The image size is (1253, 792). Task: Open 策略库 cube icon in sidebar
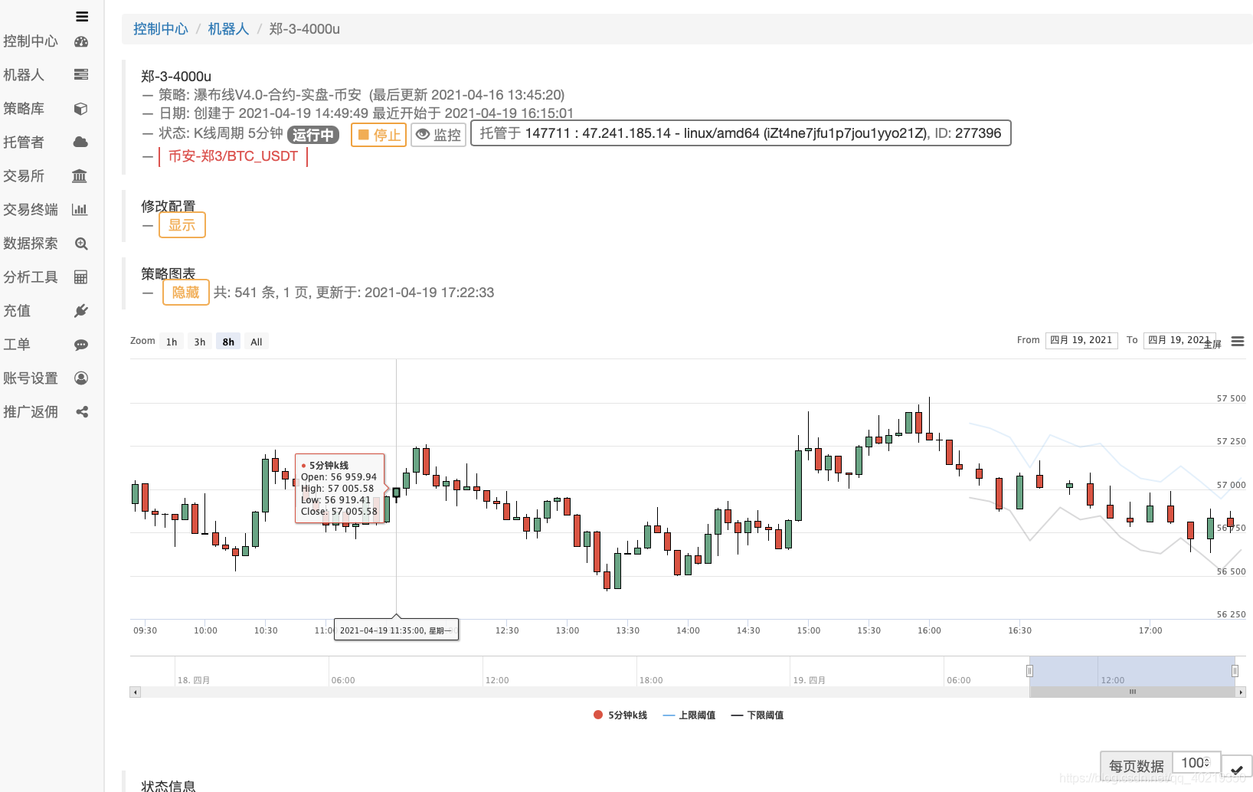[x=81, y=109]
